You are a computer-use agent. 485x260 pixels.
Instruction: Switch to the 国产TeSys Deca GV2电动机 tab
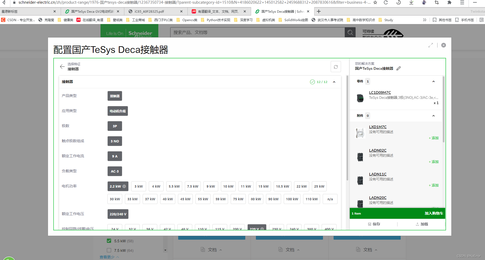(93, 12)
